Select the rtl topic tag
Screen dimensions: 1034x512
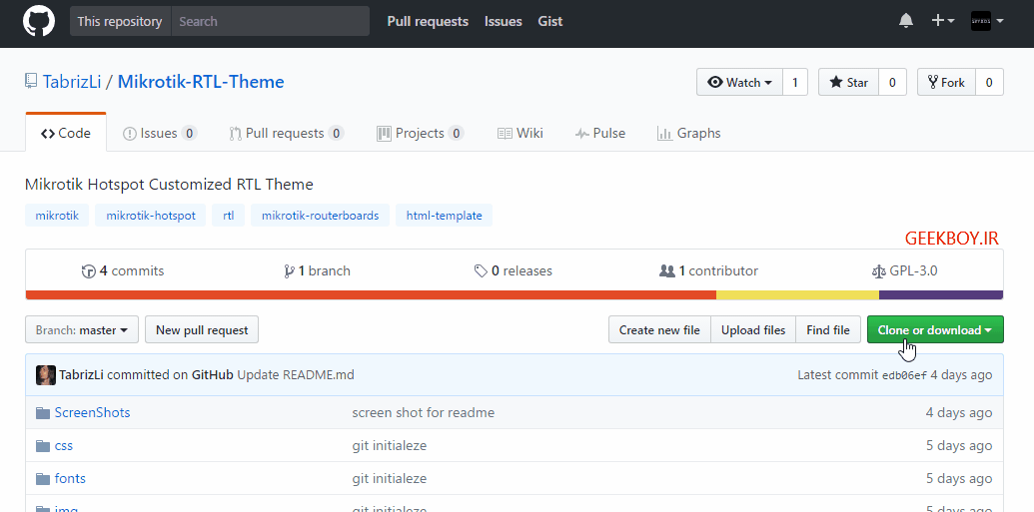click(228, 216)
